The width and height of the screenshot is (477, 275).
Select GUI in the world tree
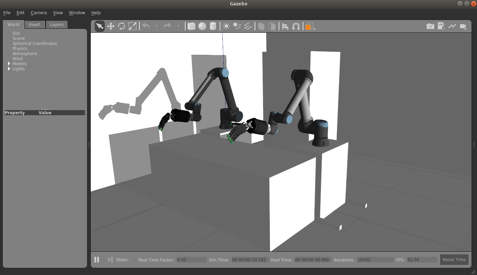(16, 33)
